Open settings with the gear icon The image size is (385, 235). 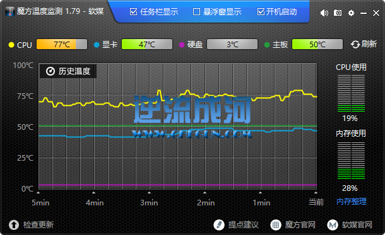coord(351,13)
